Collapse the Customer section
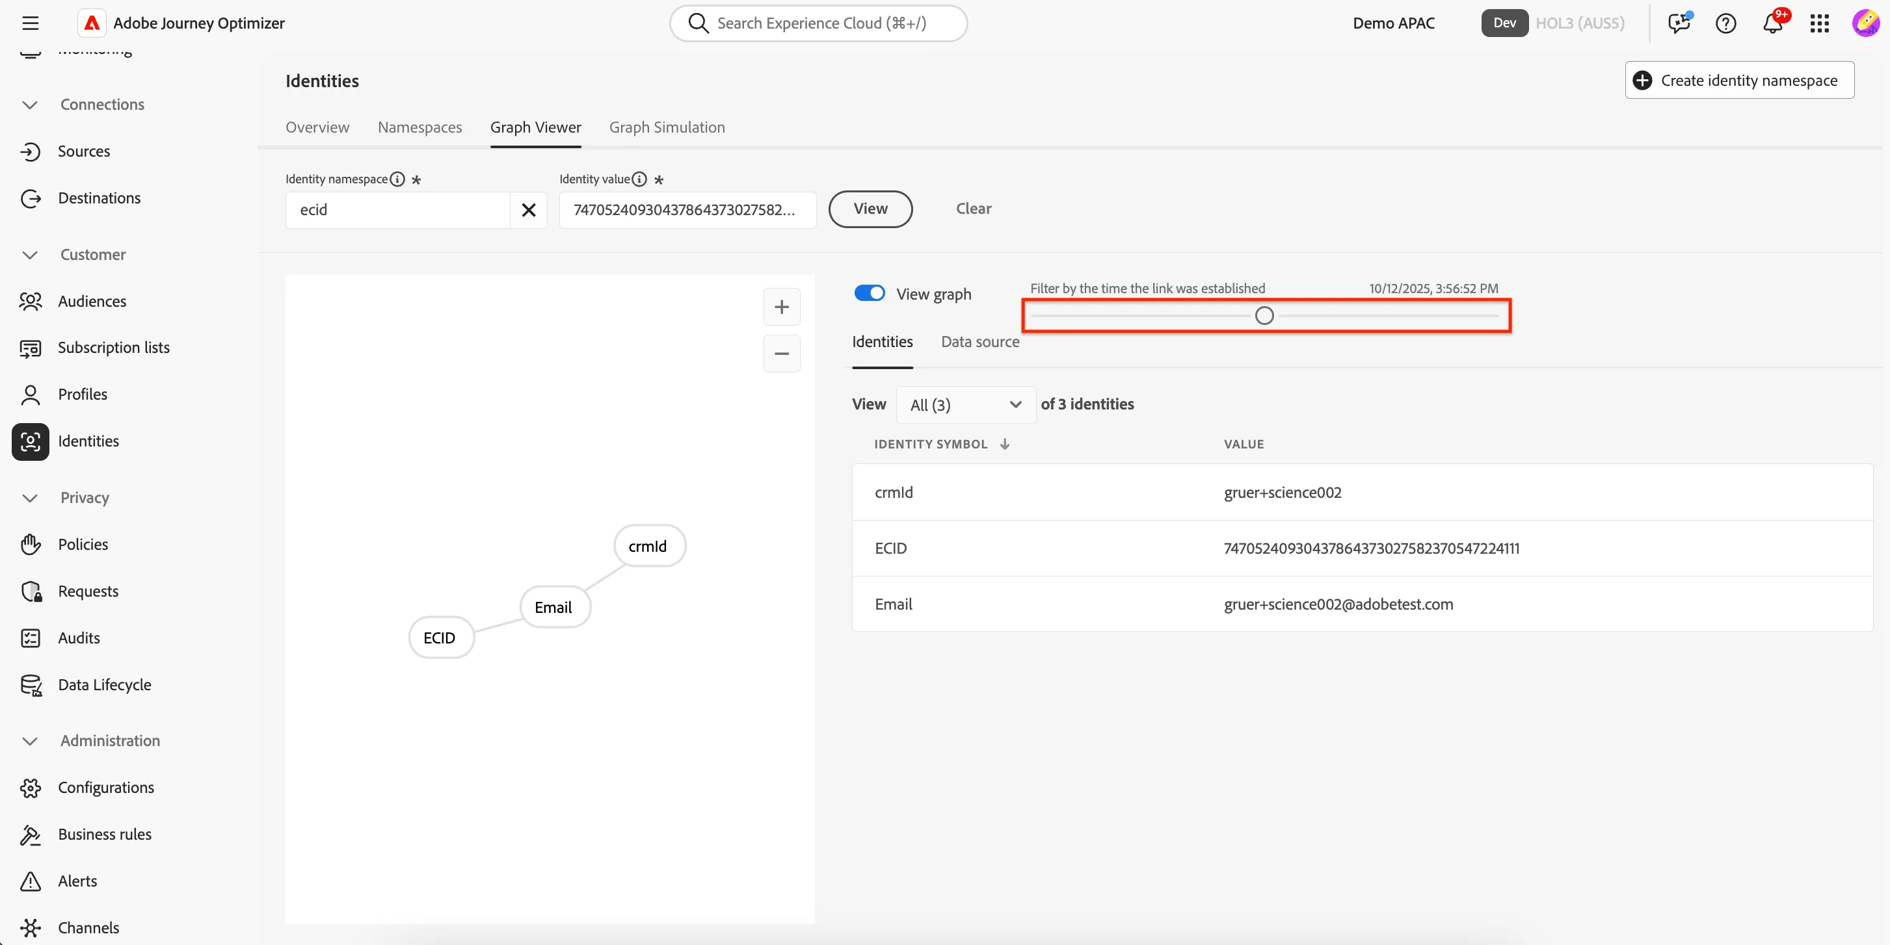The height and width of the screenshot is (945, 1890). pyautogui.click(x=30, y=255)
